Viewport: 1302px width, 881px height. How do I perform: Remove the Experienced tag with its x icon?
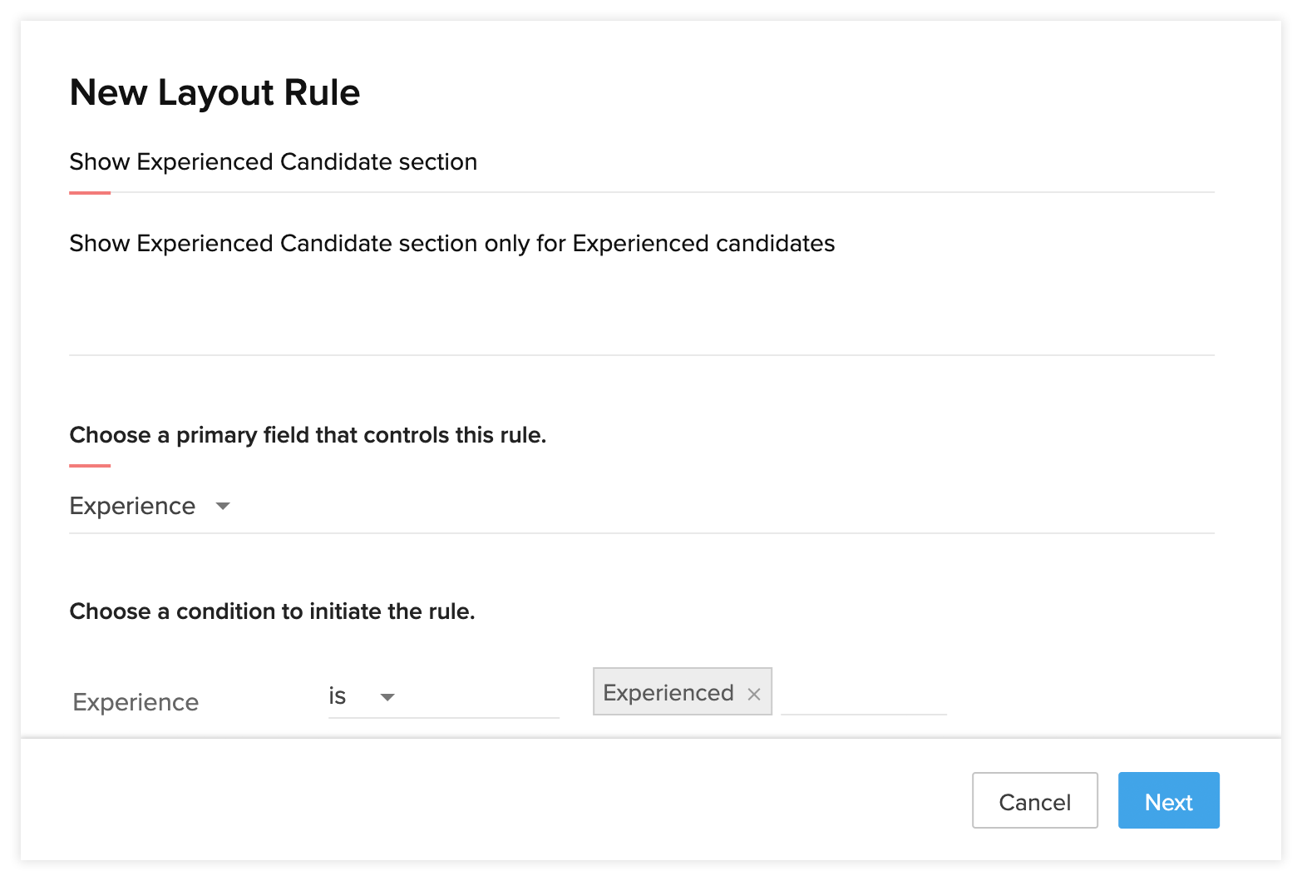point(754,694)
